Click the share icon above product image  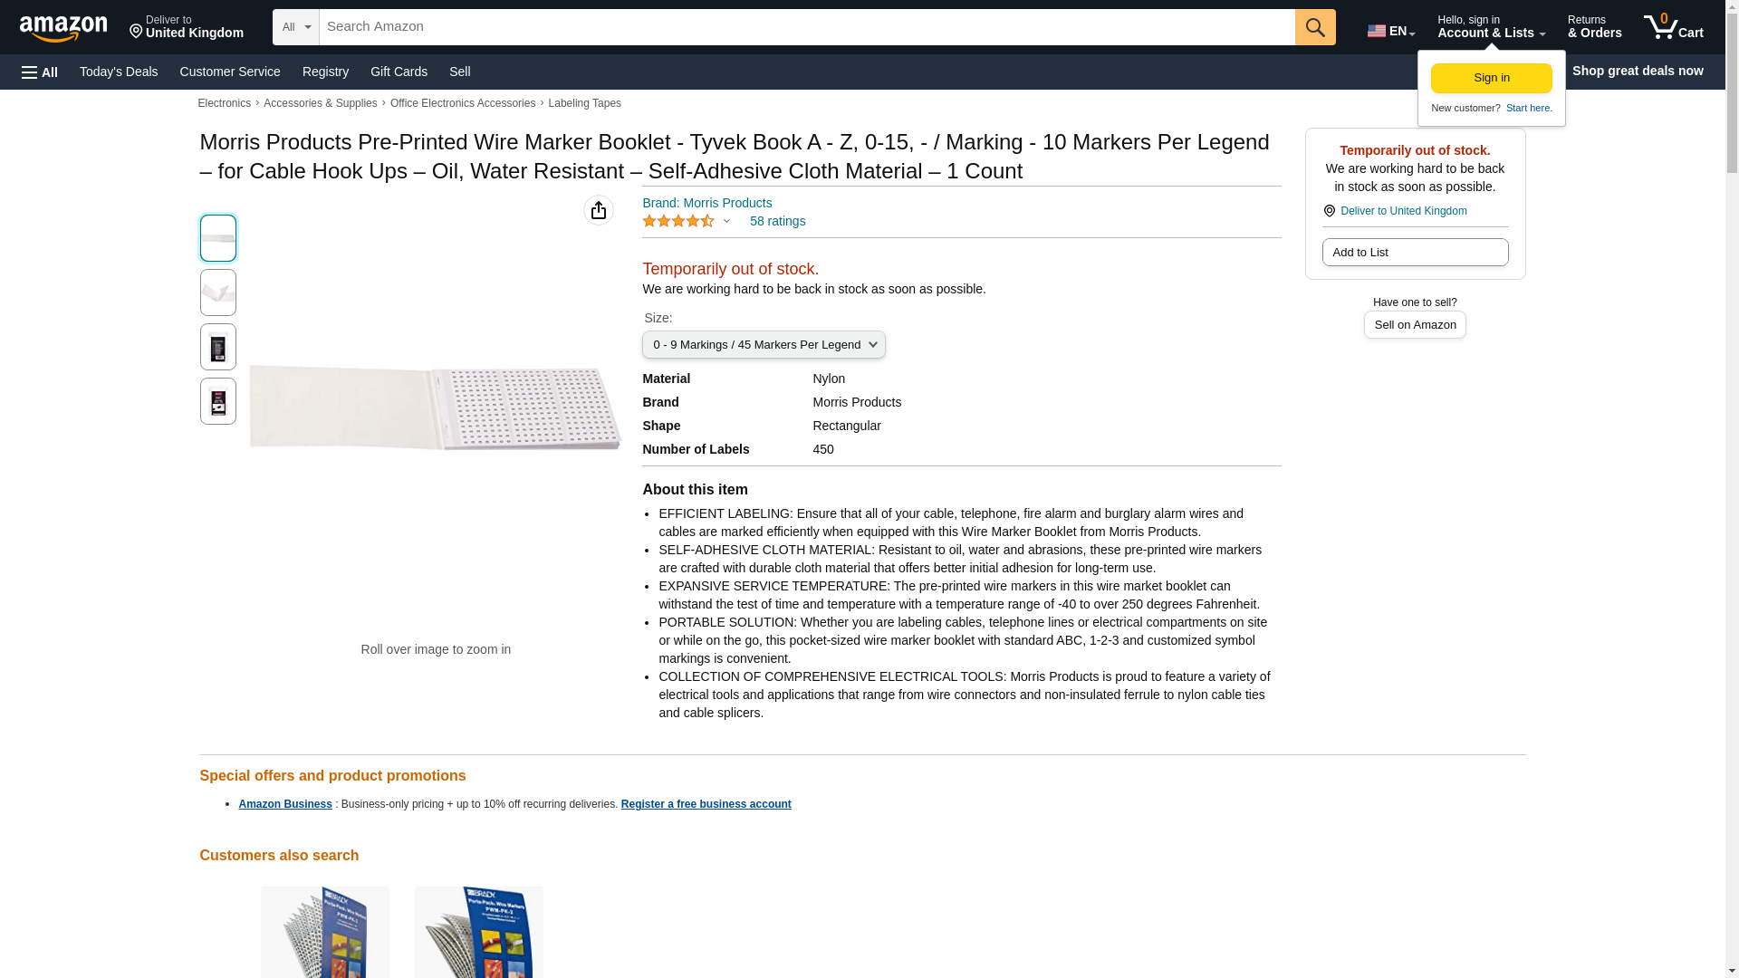598,210
